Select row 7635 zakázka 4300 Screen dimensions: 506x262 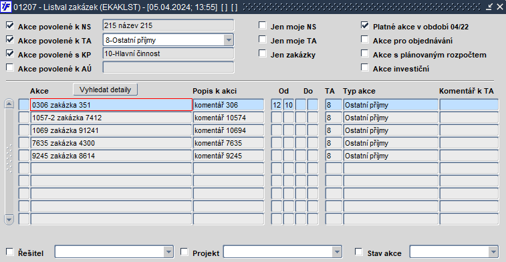coord(112,143)
